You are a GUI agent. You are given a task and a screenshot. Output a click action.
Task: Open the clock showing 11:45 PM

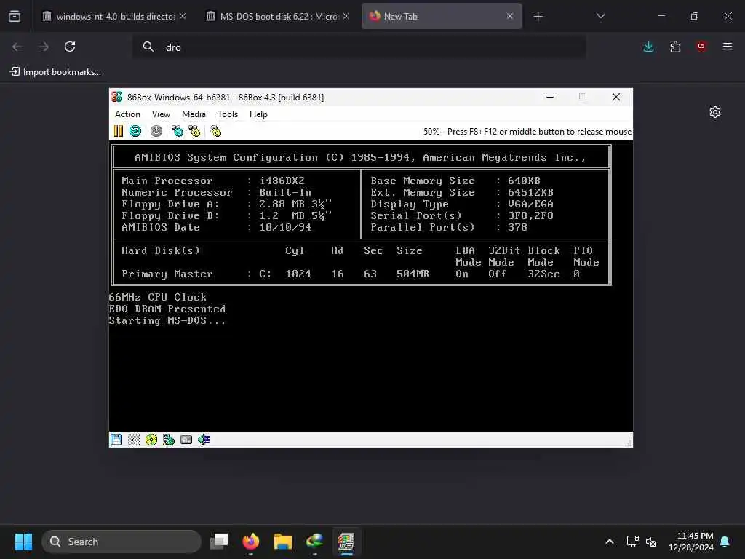click(x=691, y=542)
